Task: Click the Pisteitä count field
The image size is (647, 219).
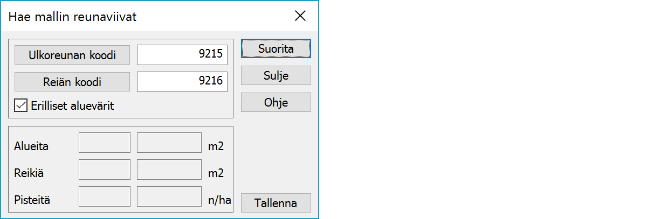Action: [105, 197]
